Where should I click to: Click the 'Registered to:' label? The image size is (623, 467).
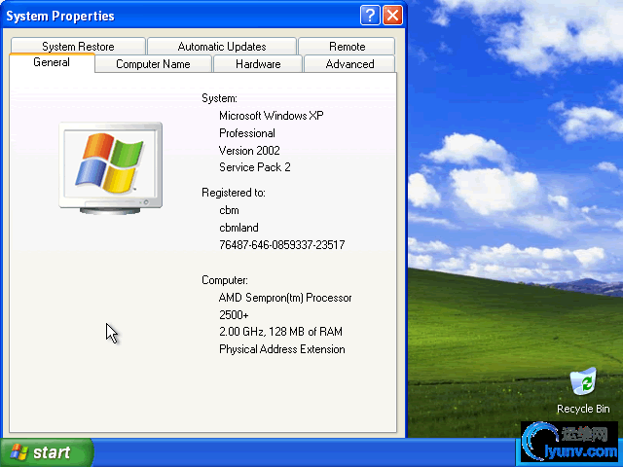point(234,193)
